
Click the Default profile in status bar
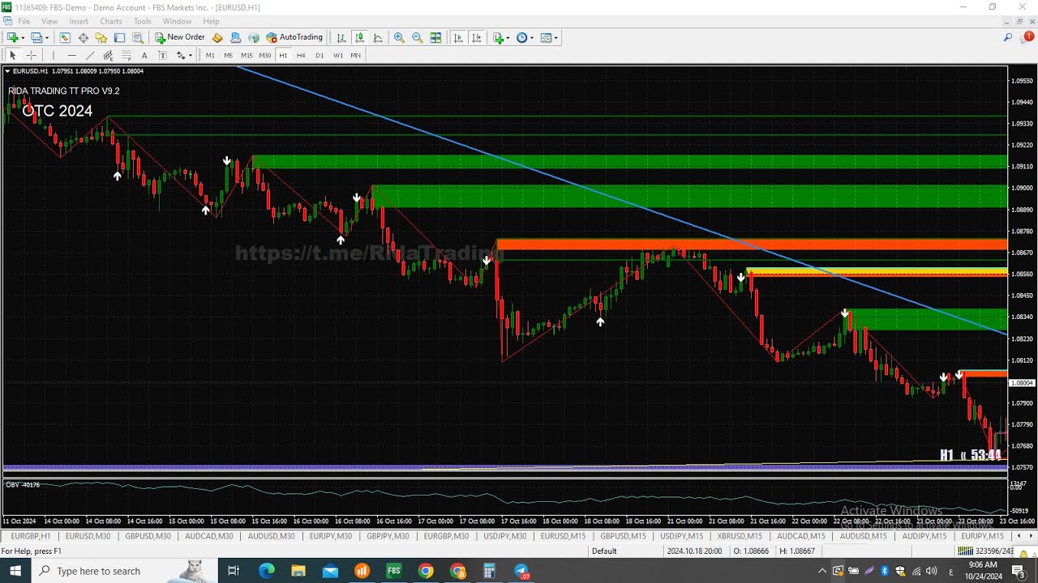[x=604, y=551]
